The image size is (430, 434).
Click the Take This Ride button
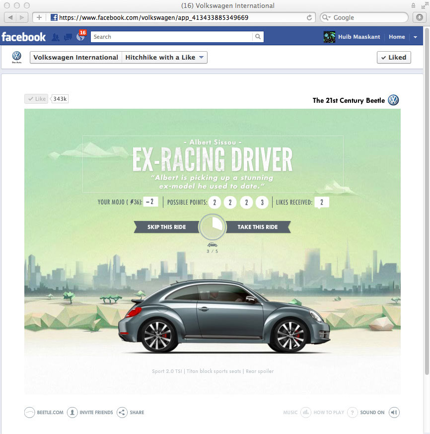point(258,227)
